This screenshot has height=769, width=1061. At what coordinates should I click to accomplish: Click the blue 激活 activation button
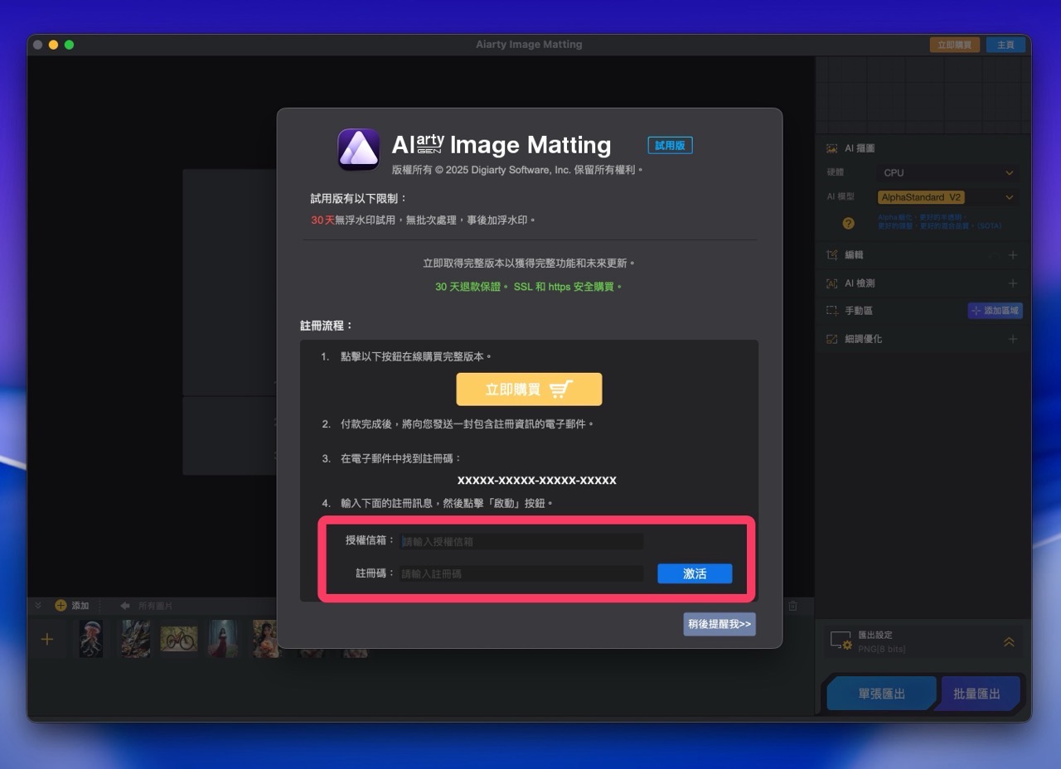point(695,573)
